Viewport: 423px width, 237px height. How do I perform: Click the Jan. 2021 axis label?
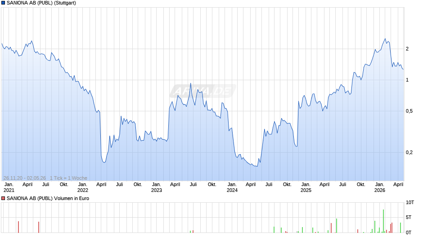pos(9,187)
